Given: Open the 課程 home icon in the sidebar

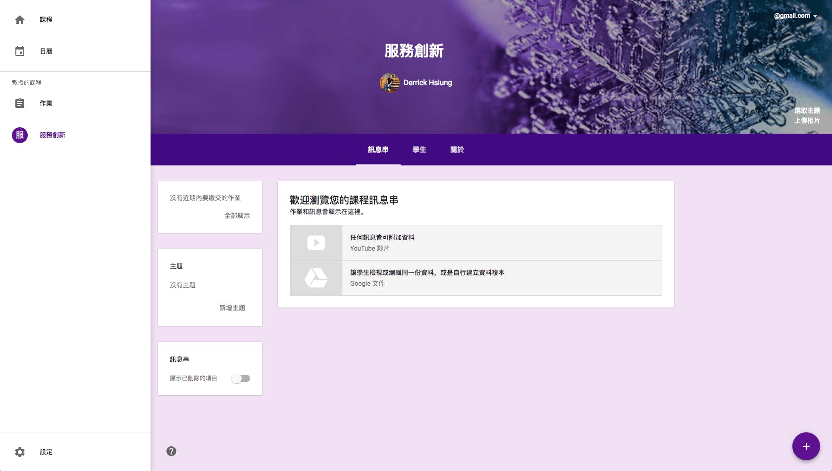Looking at the screenshot, I should [x=20, y=19].
